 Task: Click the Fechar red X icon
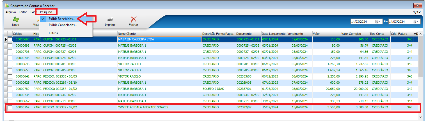(x=134, y=20)
